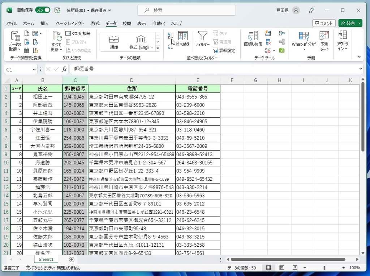The image size is (370, 276).
Task: Switch to the ページ レイアウト tab
Action: click(70, 24)
